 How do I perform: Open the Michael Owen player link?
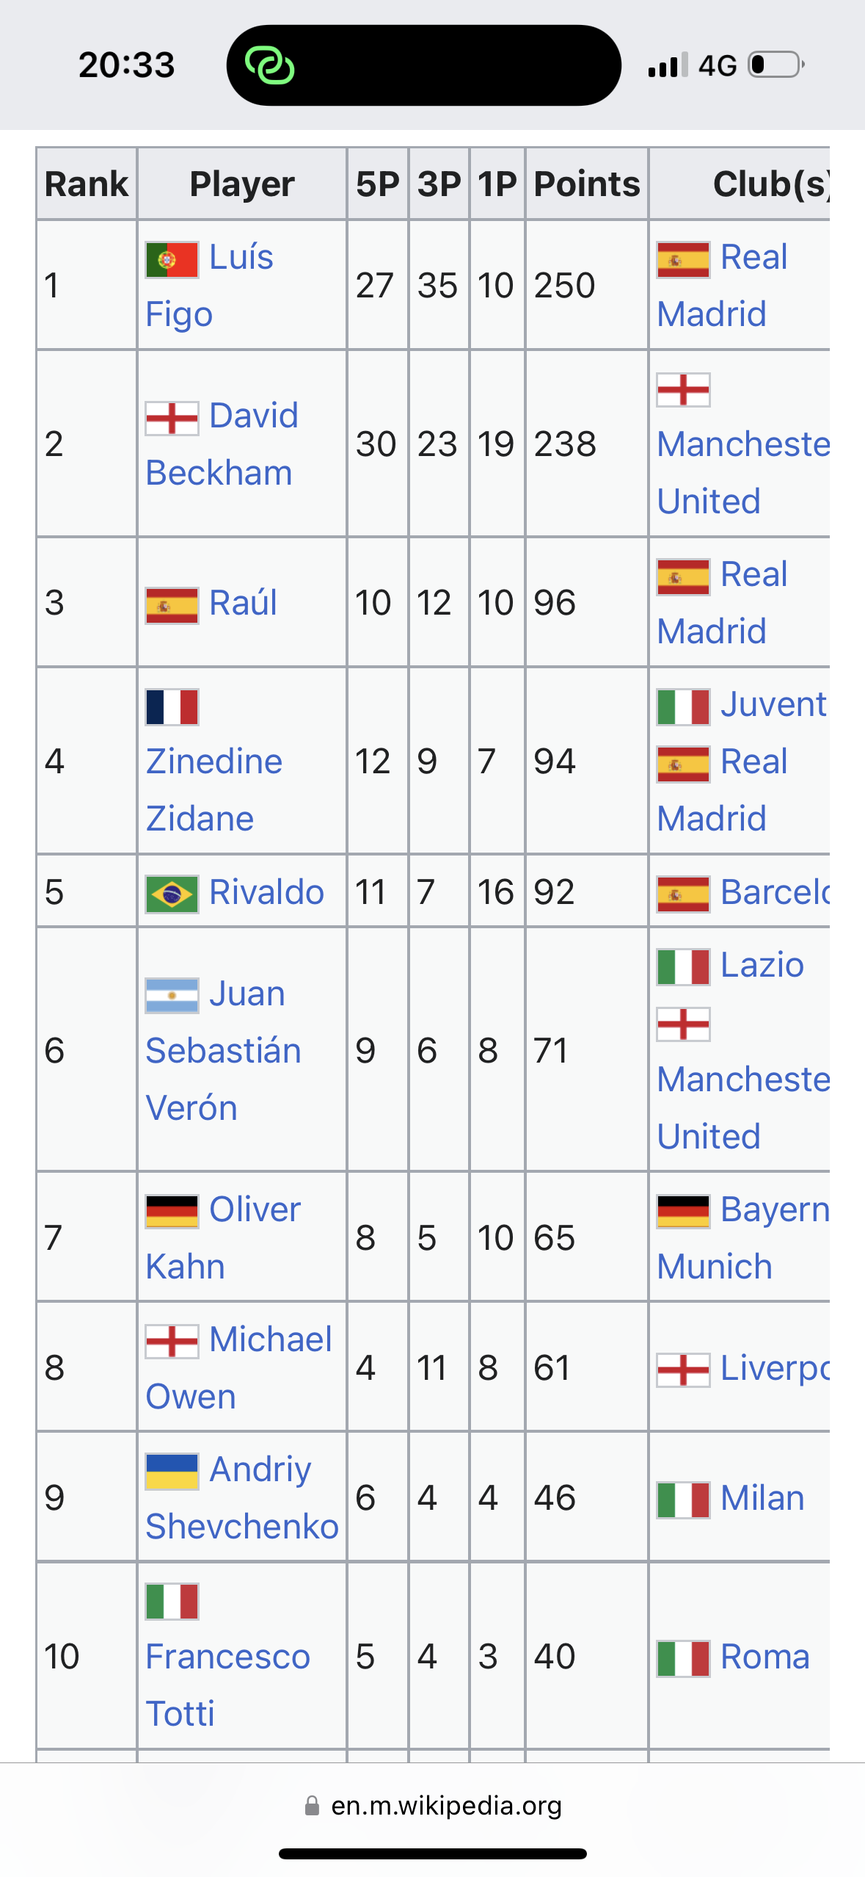click(238, 1367)
